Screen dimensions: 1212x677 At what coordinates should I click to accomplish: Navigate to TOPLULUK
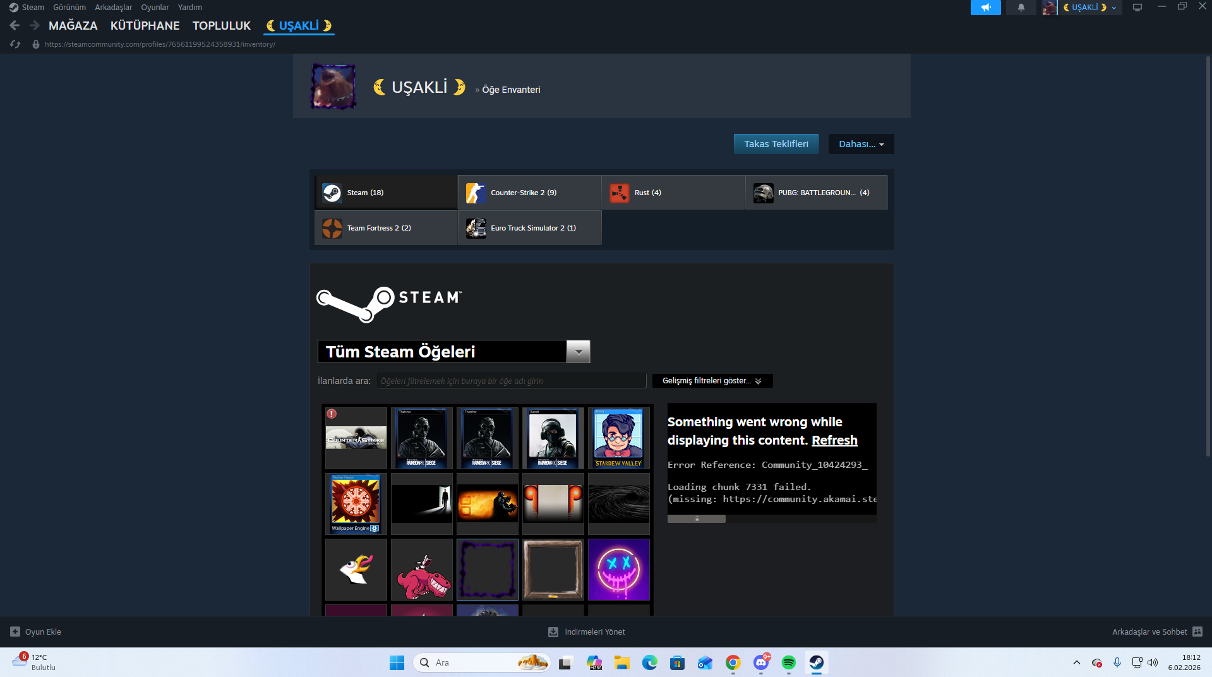tap(222, 26)
